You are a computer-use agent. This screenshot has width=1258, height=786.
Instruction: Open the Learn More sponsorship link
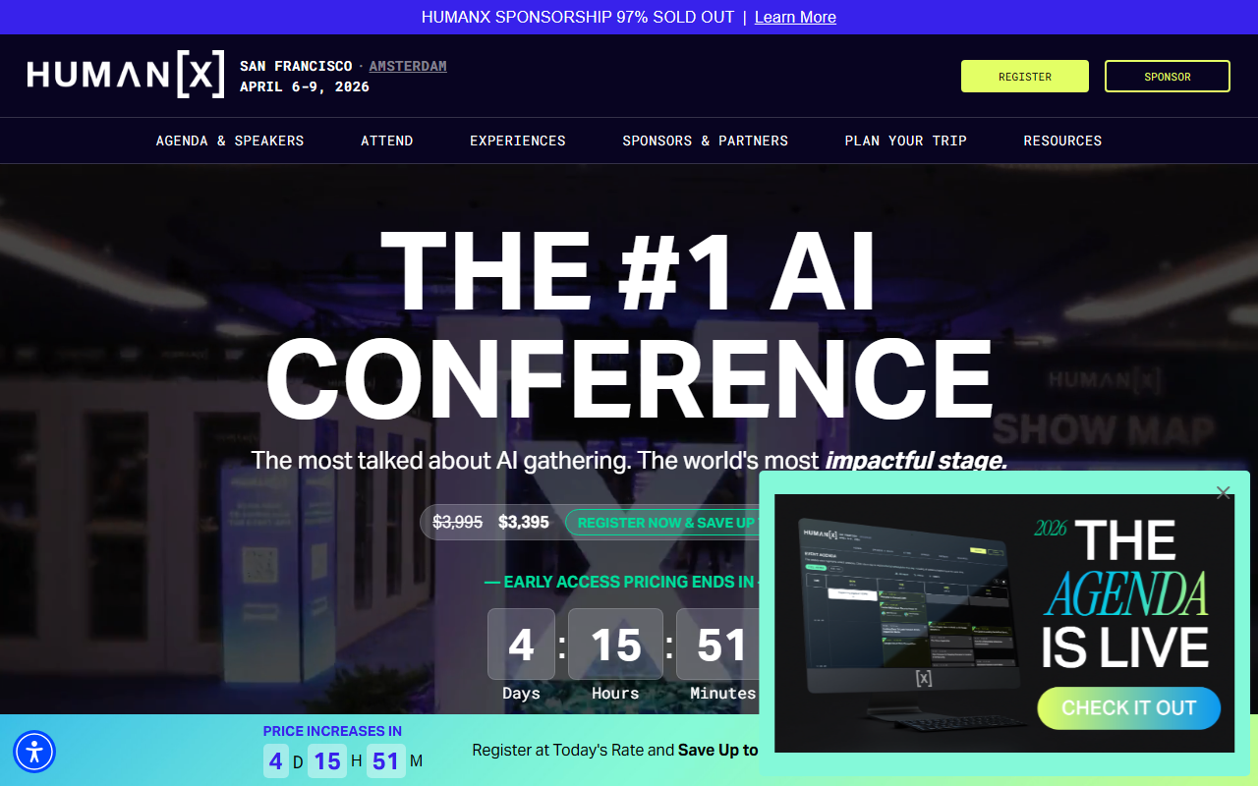795,17
